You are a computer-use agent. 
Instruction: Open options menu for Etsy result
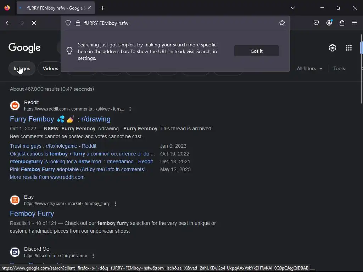116,204
